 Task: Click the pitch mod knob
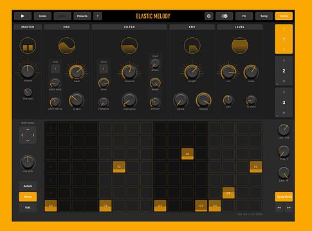coord(55,83)
